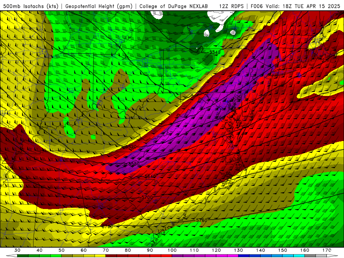This screenshot has width=344, height=258.
Task: Click the '12Z RDPS' model run label
Action: coord(231,6)
